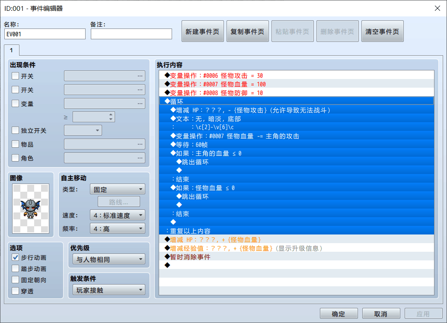Select command line 怪物防御 = 10
The image size is (447, 323).
[x=297, y=92]
